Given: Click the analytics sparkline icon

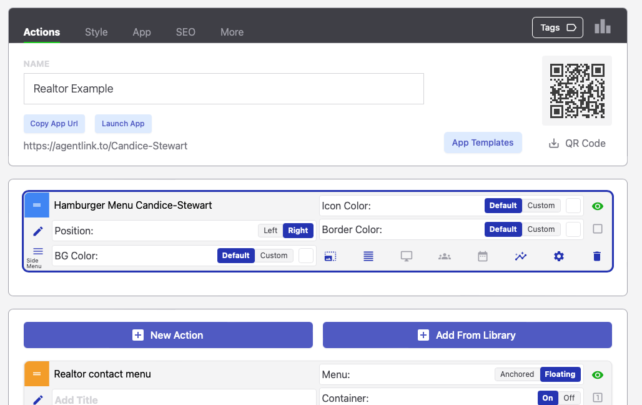Looking at the screenshot, I should click(x=521, y=256).
